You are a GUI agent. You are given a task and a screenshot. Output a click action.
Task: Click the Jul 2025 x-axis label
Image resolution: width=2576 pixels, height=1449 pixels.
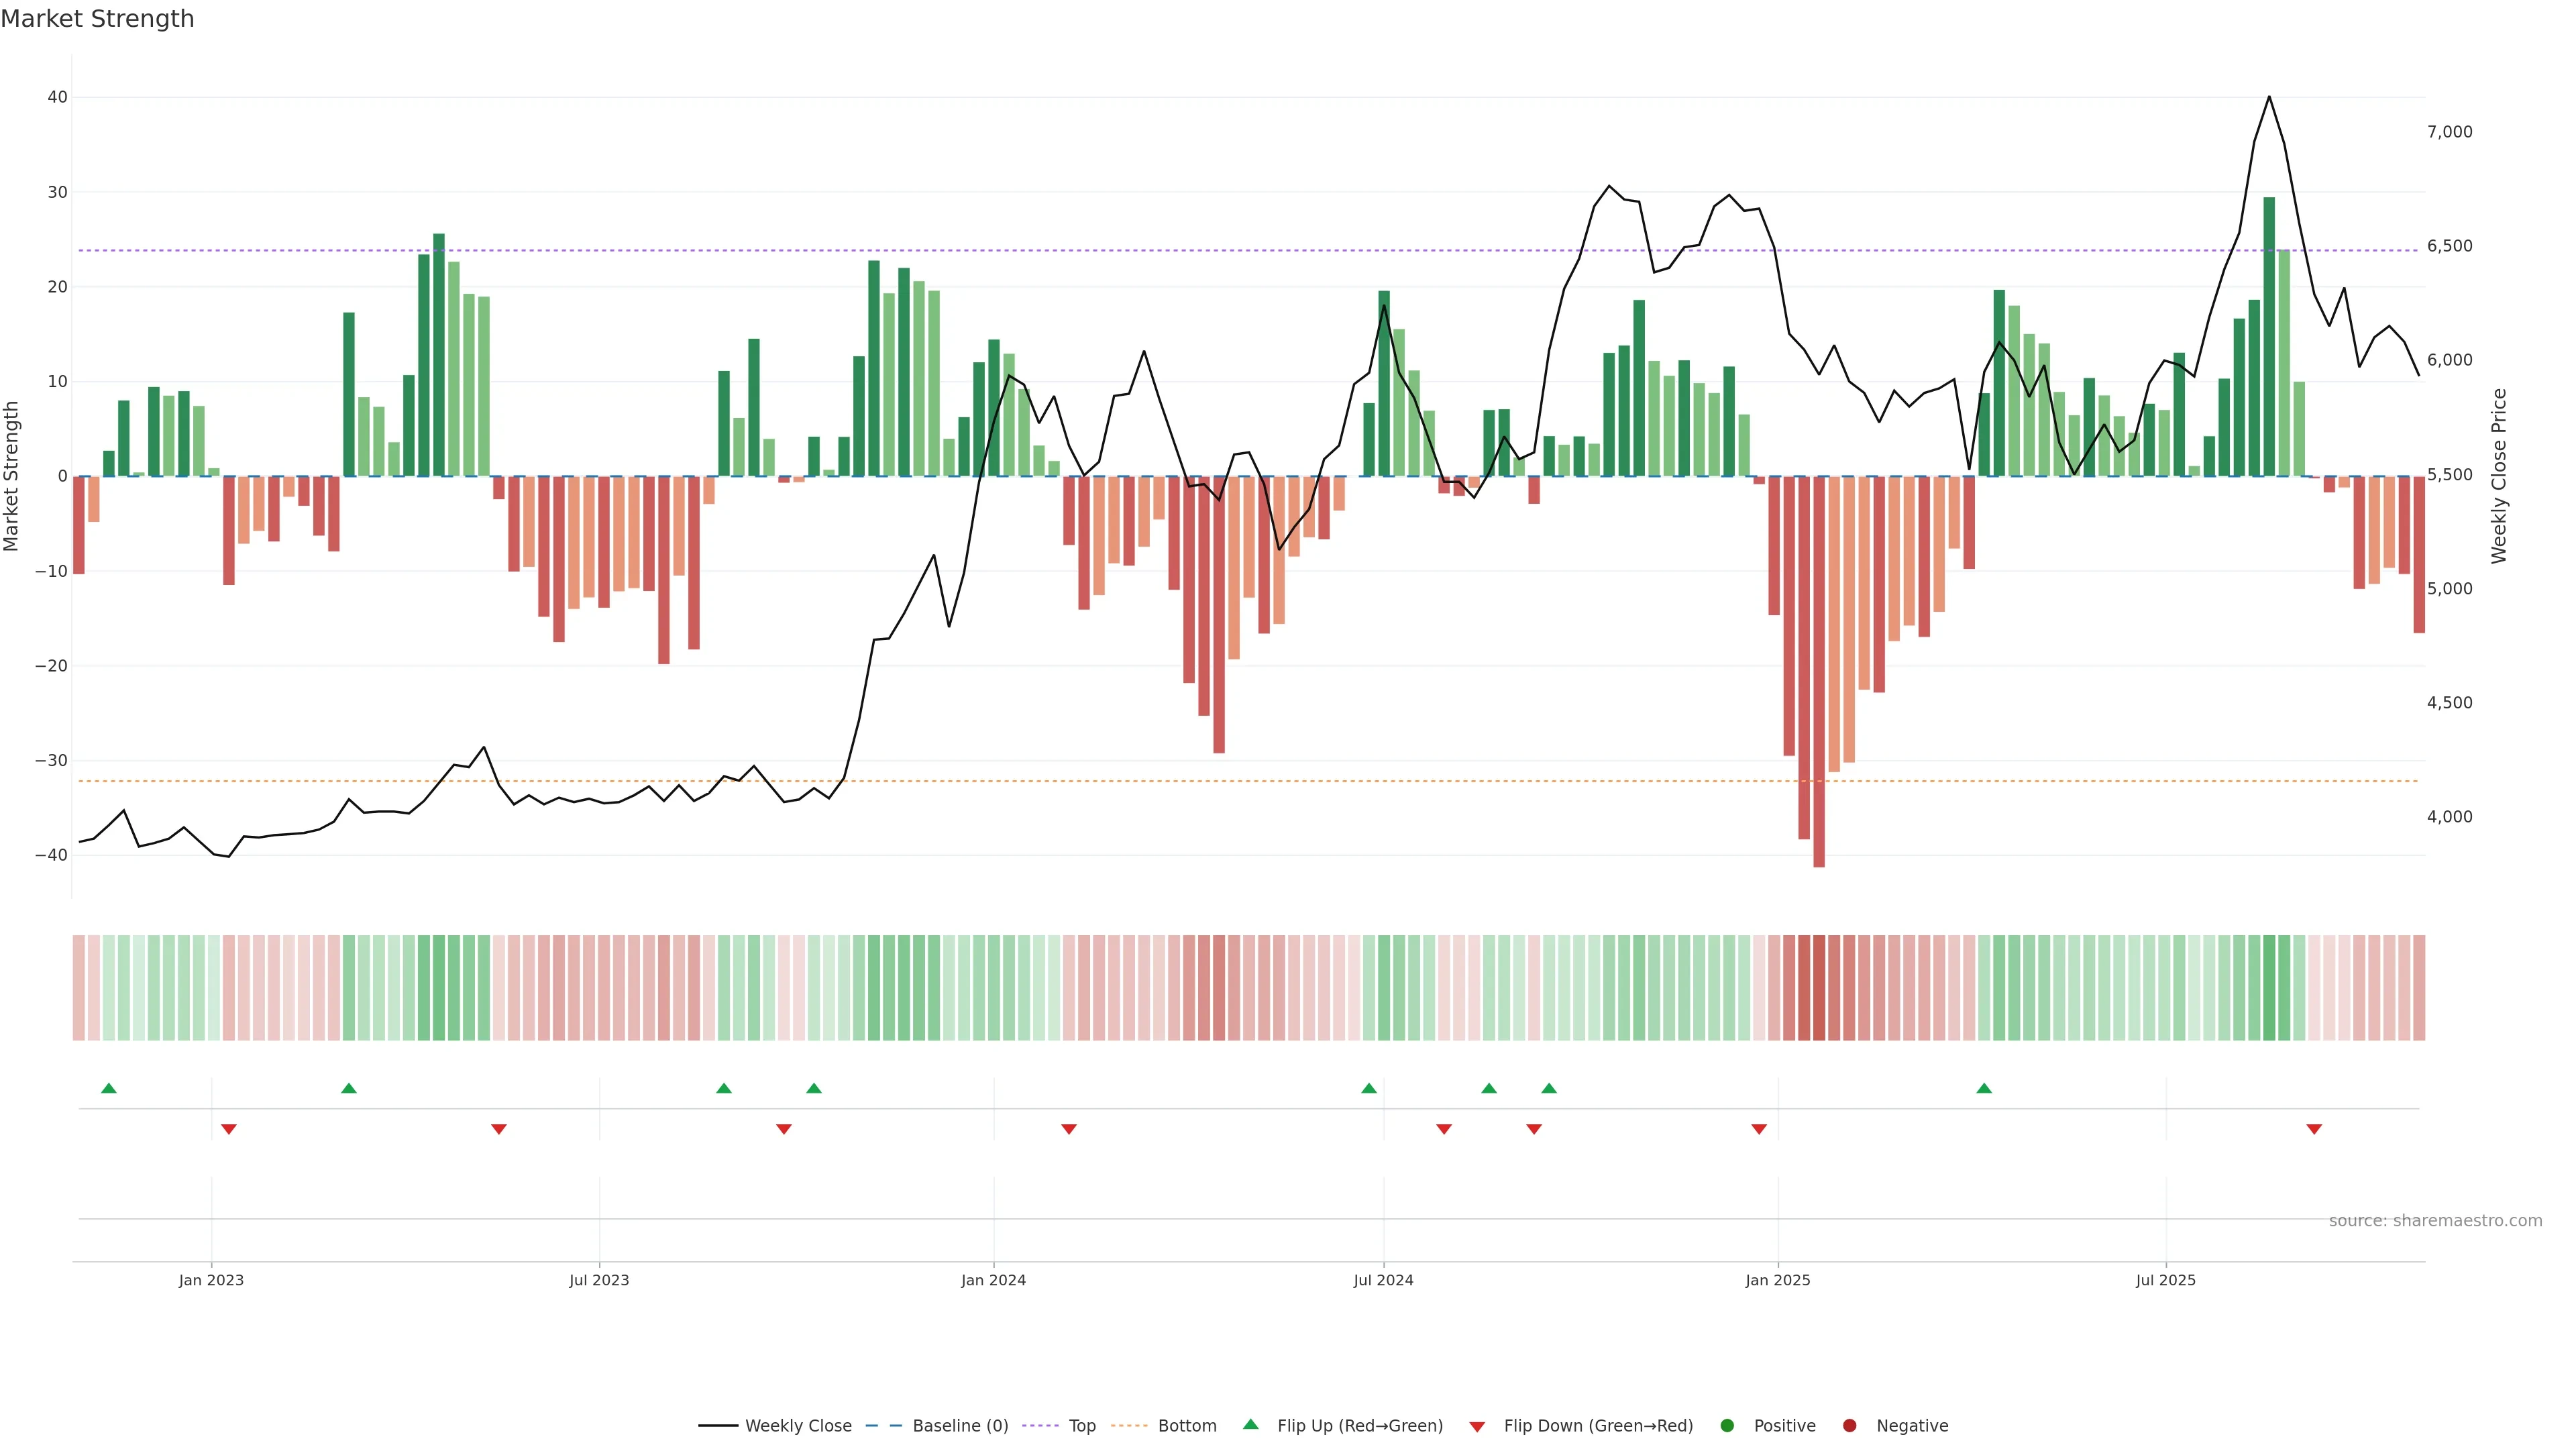2165,1280
